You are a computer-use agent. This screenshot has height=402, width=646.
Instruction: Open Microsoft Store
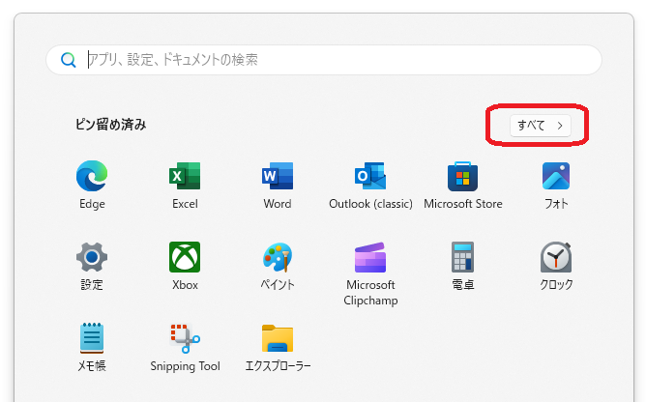[463, 176]
